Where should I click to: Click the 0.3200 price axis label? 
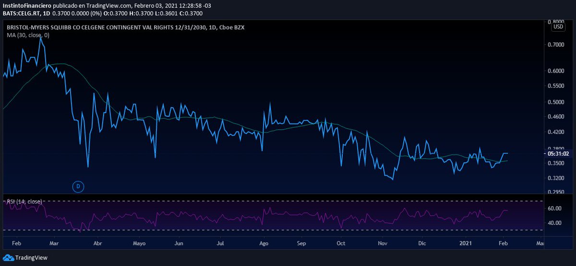(x=556, y=179)
